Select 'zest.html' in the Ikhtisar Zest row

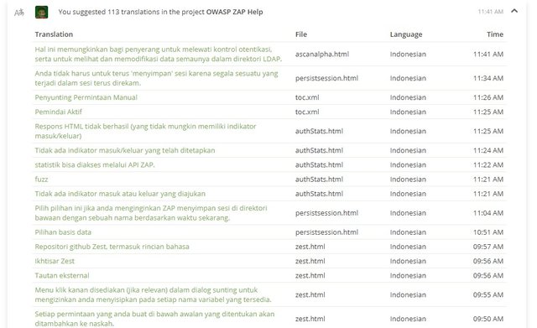pyautogui.click(x=310, y=261)
